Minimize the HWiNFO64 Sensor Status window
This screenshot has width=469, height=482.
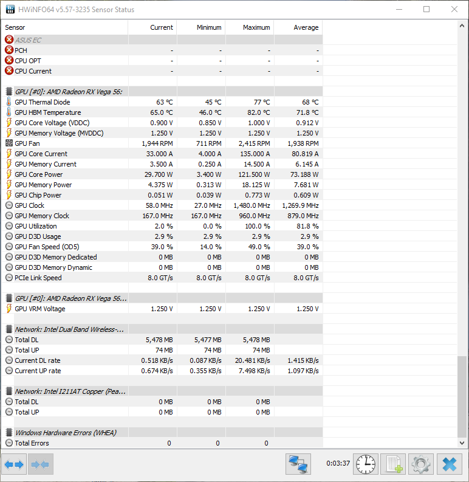[399, 9]
